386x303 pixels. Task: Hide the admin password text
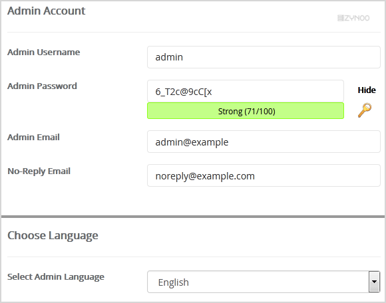367,90
